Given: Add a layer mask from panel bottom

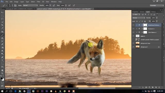Looking at the screenshot, I should coord(146,87).
